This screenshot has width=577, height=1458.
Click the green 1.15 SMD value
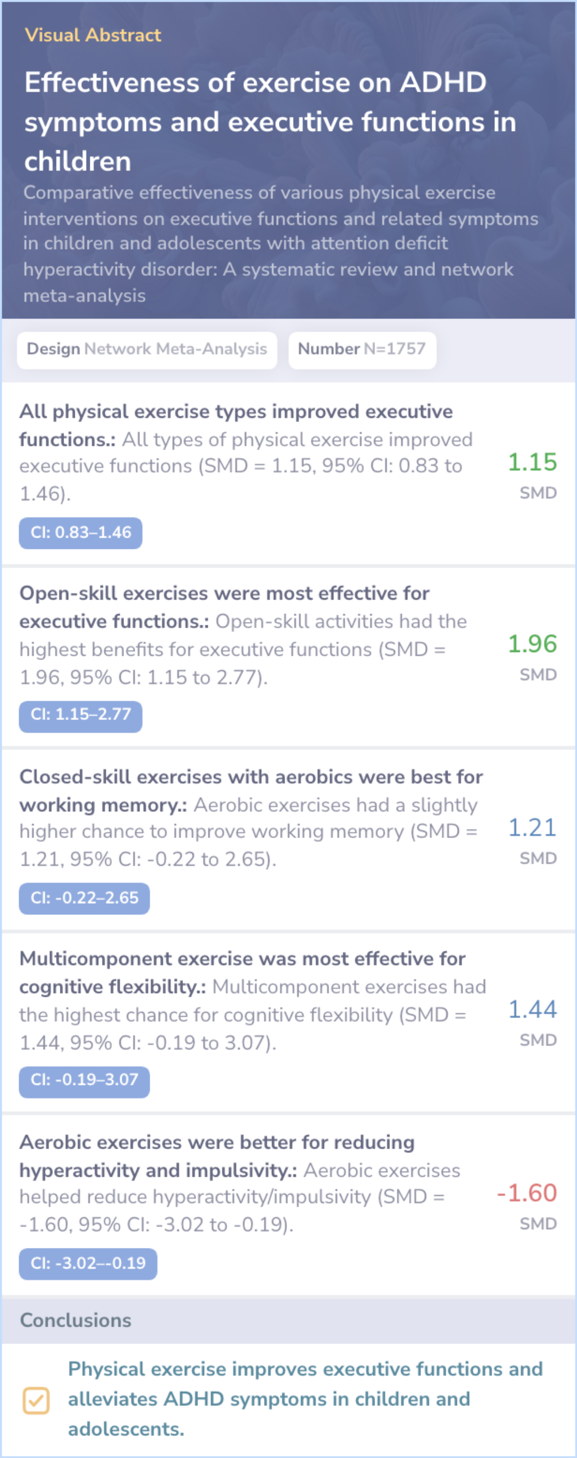(x=532, y=462)
